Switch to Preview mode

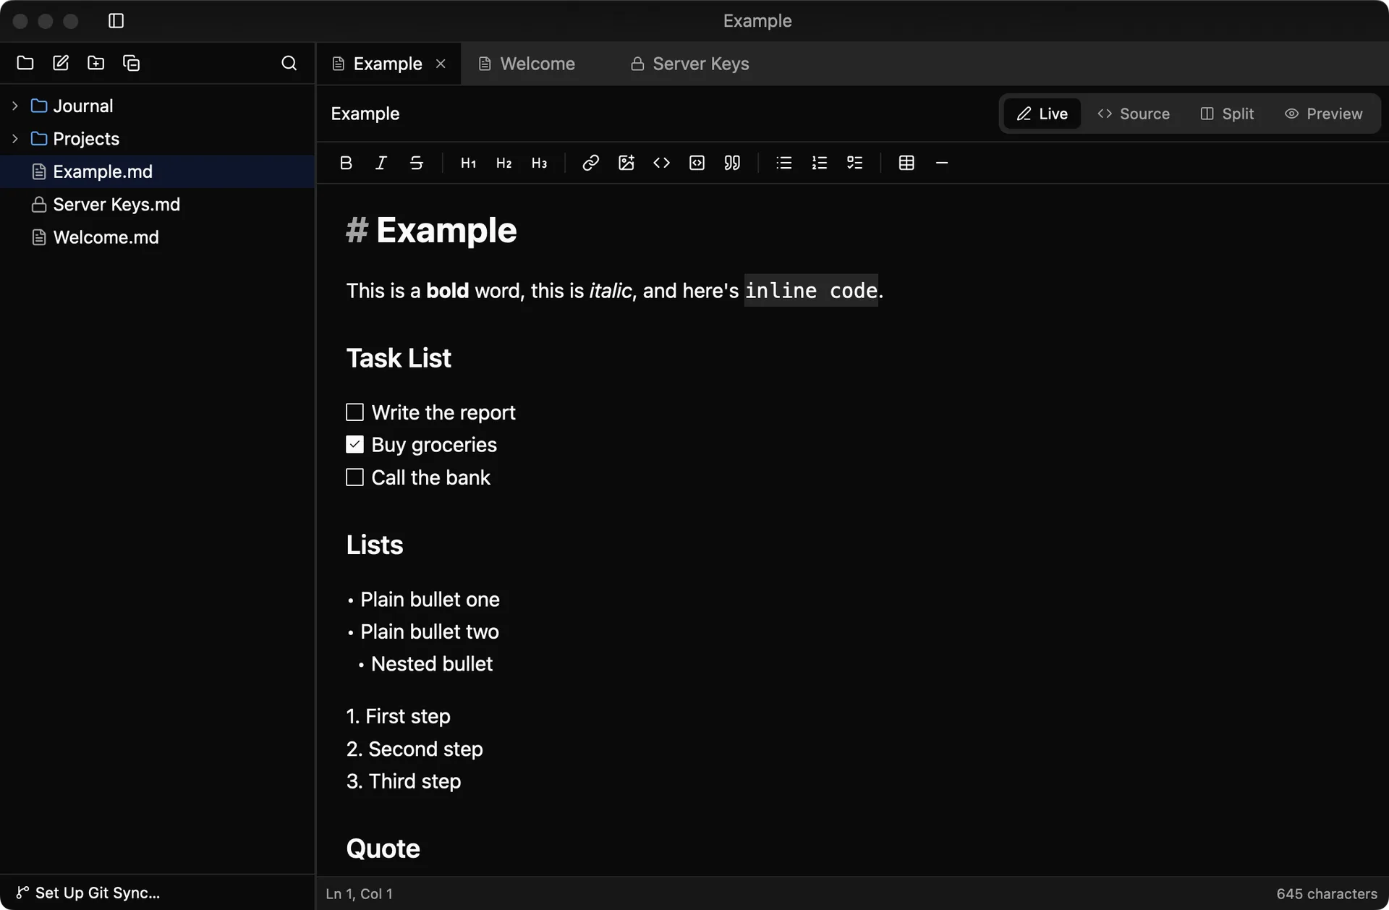(1324, 114)
